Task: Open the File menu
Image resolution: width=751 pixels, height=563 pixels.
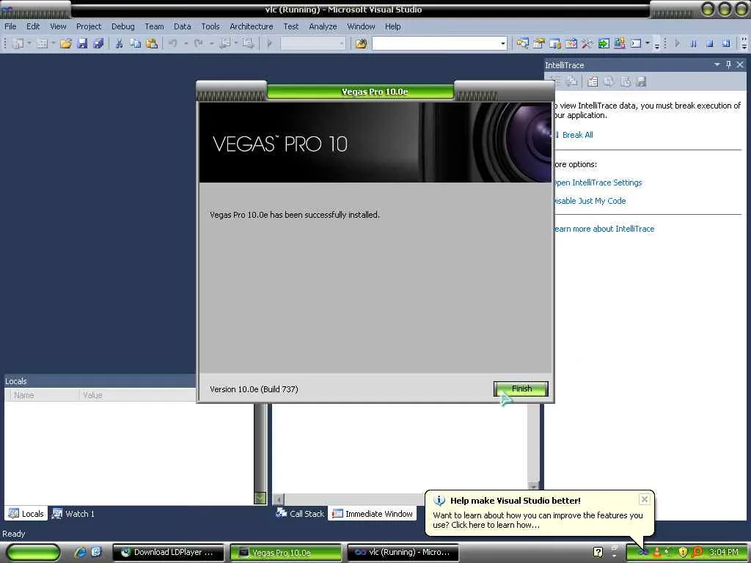Action: 10,26
